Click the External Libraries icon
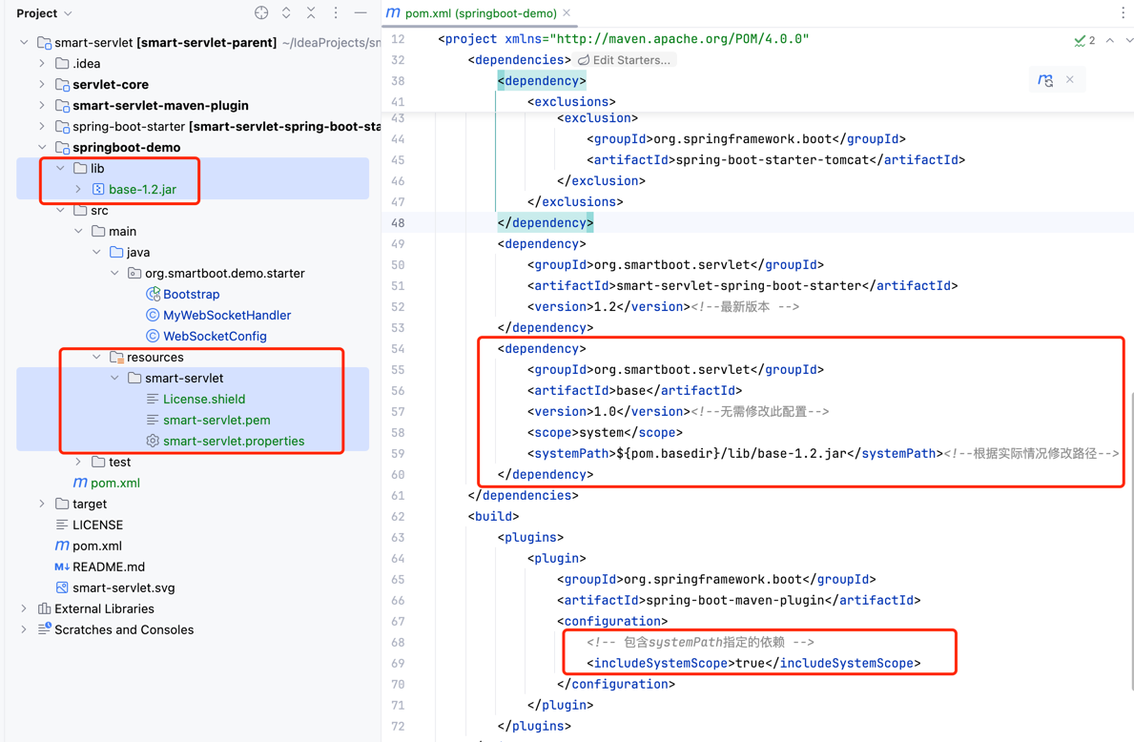 [x=44, y=608]
